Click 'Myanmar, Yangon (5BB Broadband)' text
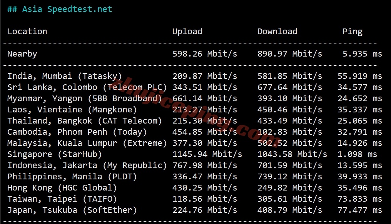 click(x=85, y=99)
